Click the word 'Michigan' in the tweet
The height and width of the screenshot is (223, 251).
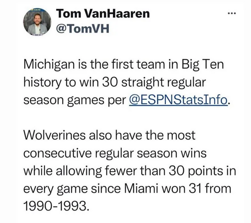point(49,65)
